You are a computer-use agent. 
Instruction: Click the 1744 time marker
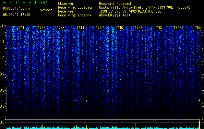tap(80, 28)
